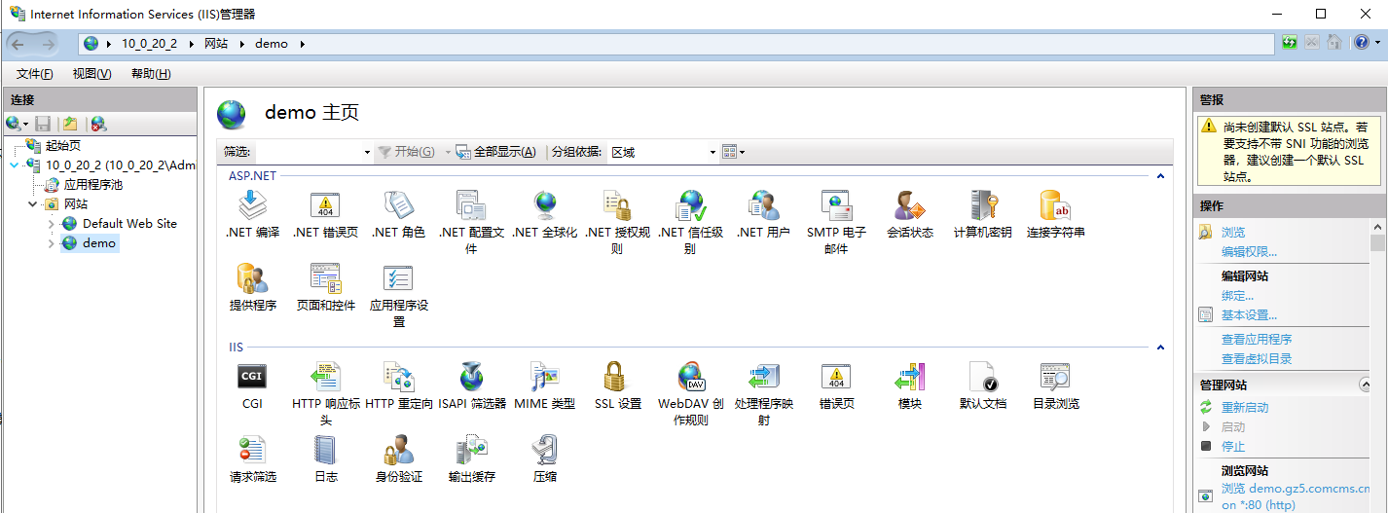Click the 绑定... link
Image resolution: width=1388 pixels, height=513 pixels.
[1238, 296]
